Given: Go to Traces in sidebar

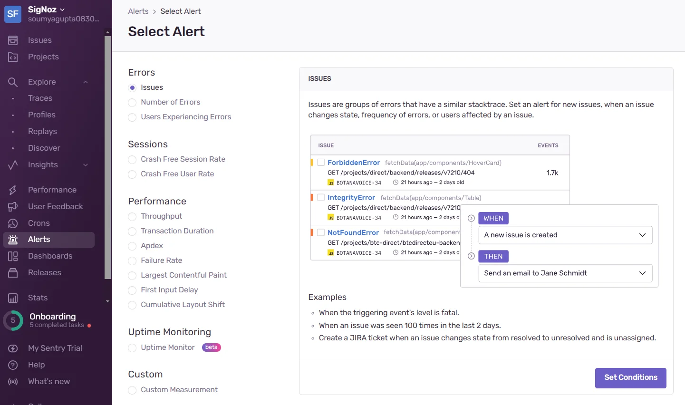Looking at the screenshot, I should (x=40, y=98).
